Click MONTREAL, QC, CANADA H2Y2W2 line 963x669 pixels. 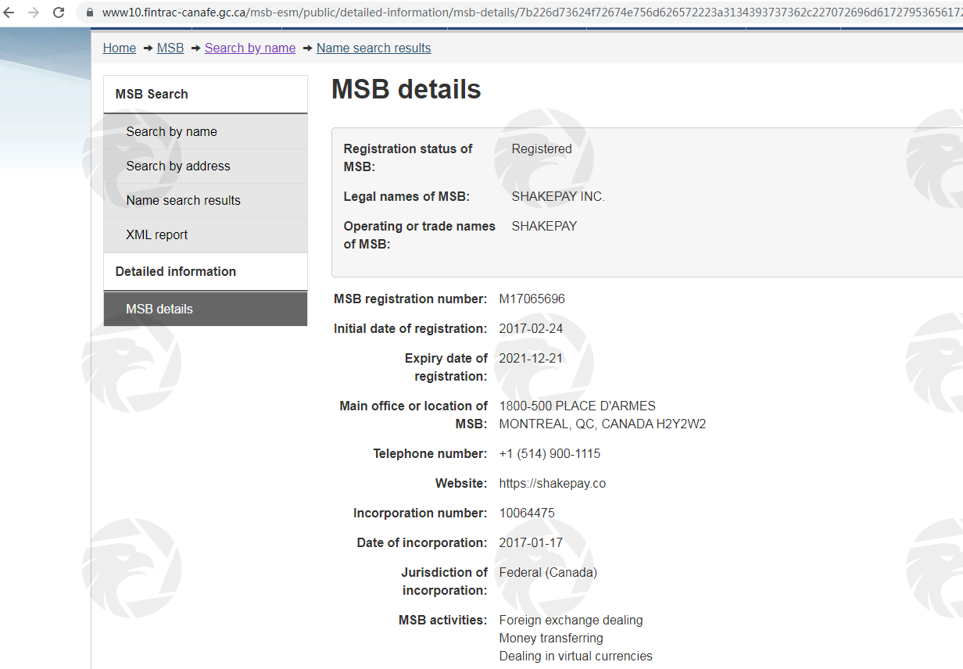pyautogui.click(x=603, y=424)
